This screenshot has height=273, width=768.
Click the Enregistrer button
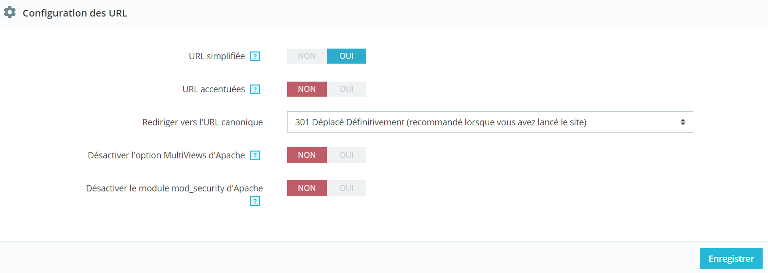731,258
